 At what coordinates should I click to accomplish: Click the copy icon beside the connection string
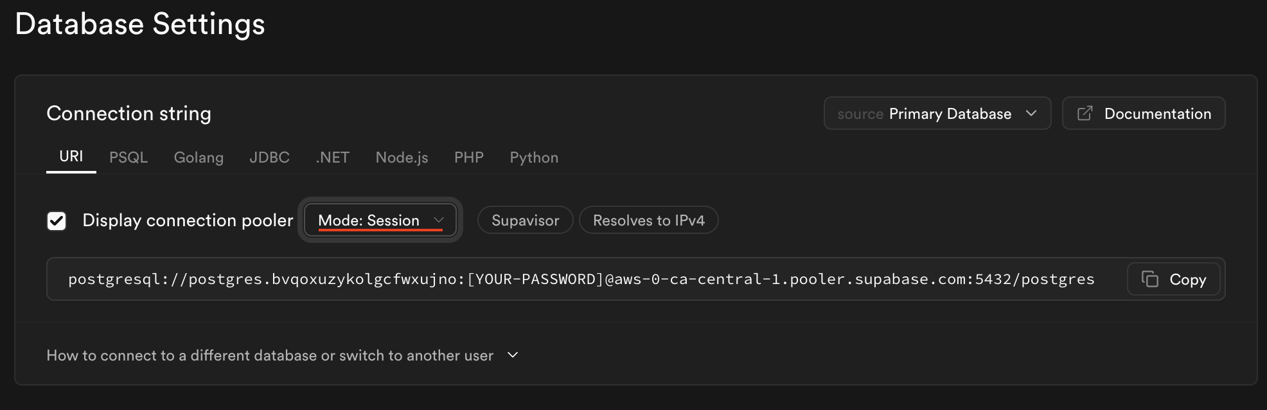1149,279
